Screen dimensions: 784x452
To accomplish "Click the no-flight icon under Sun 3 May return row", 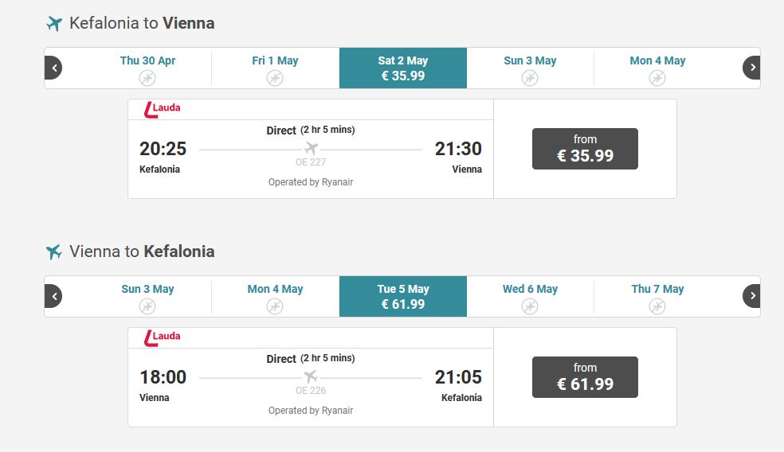I will 147,306.
